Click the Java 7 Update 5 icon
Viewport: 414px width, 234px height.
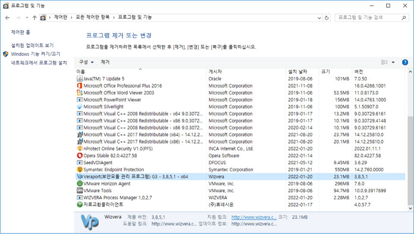(79, 79)
